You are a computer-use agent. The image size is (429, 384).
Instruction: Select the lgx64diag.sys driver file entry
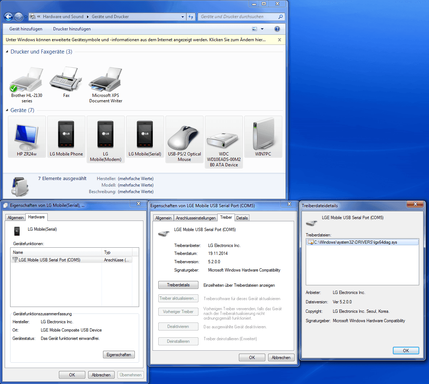tap(362, 242)
